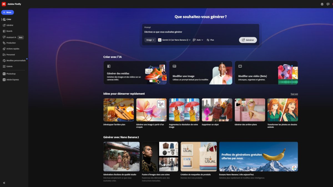Open the Générer sidebar icon
The width and height of the screenshot is (333, 187).
point(4,25)
